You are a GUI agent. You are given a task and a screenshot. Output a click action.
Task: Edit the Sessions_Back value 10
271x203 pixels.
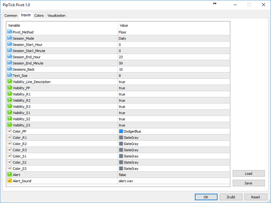click(x=121, y=69)
